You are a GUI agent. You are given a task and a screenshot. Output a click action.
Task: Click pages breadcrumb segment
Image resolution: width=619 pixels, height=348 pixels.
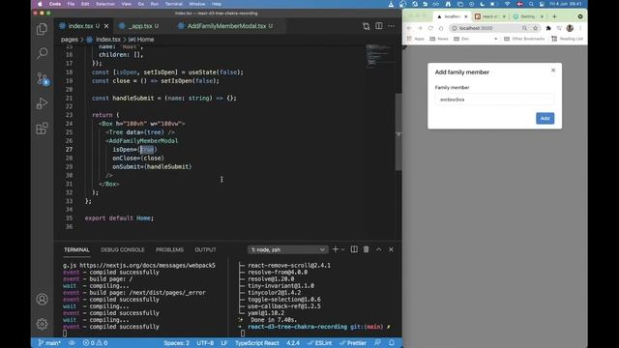70,40
